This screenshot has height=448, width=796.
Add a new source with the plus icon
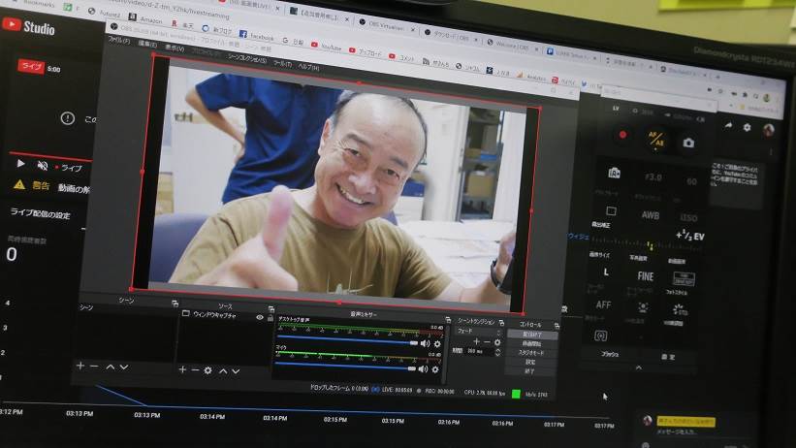[x=182, y=369]
